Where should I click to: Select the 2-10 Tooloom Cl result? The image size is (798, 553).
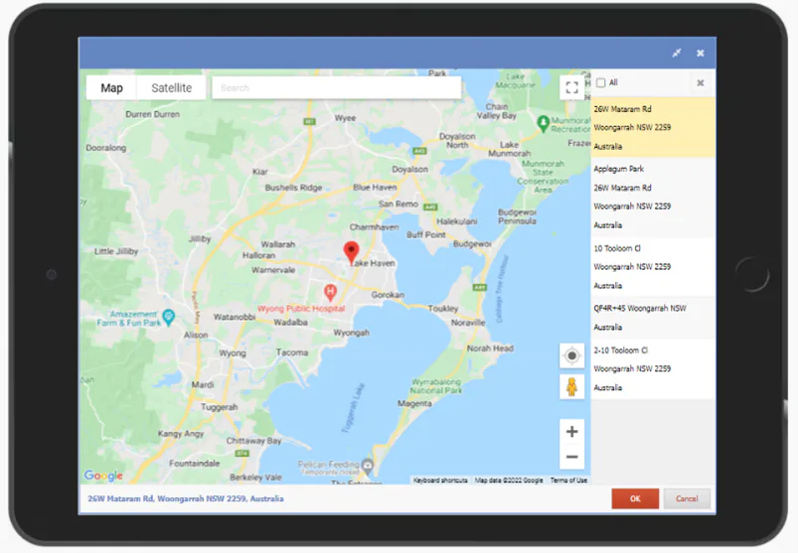(x=653, y=369)
